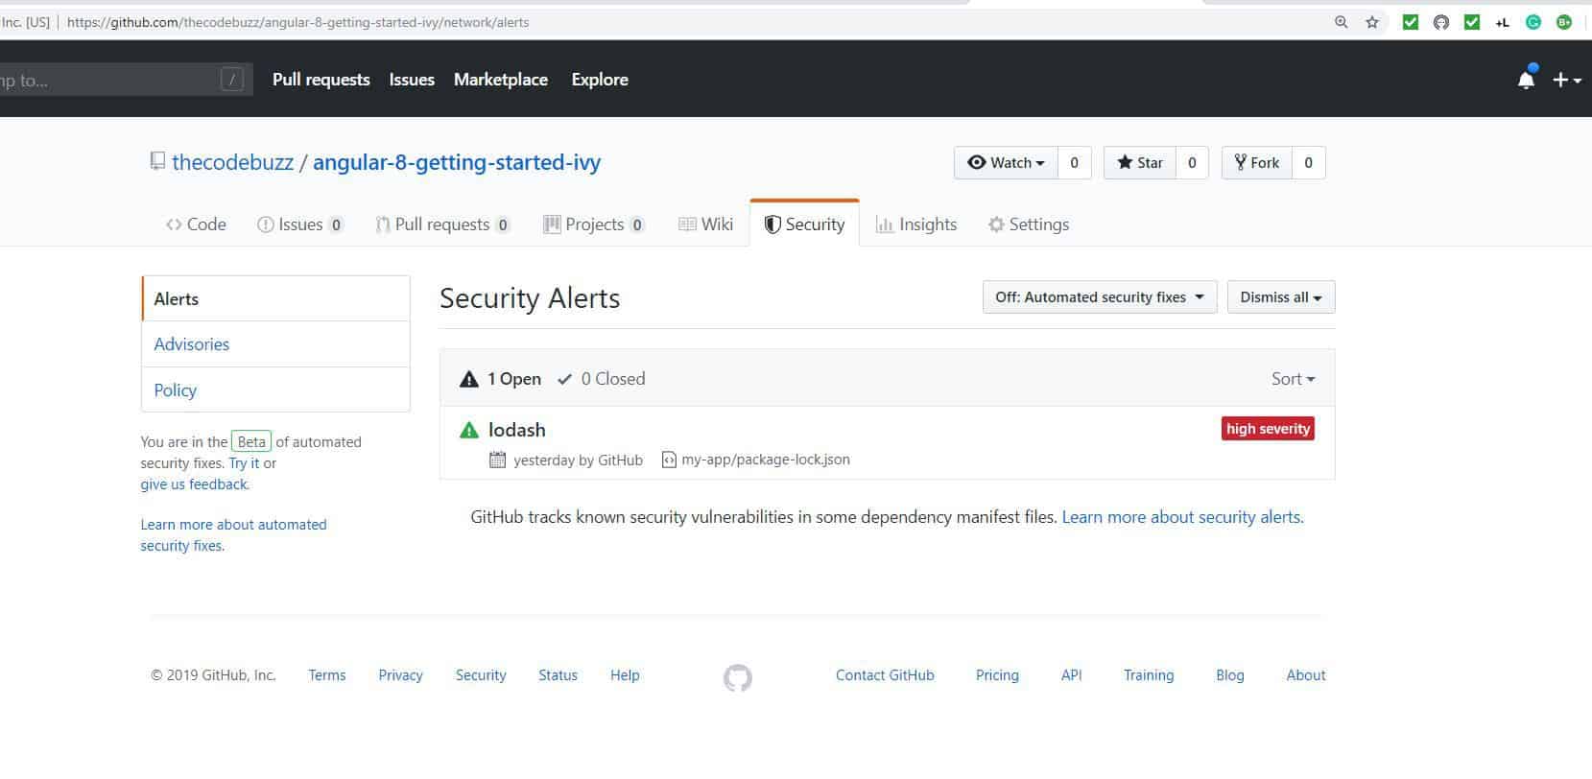Viewport: 1592px width, 779px height.
Task: Open Explore in top navigation
Action: click(600, 80)
